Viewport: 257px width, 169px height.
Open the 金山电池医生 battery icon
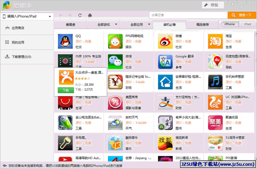pos(65,123)
